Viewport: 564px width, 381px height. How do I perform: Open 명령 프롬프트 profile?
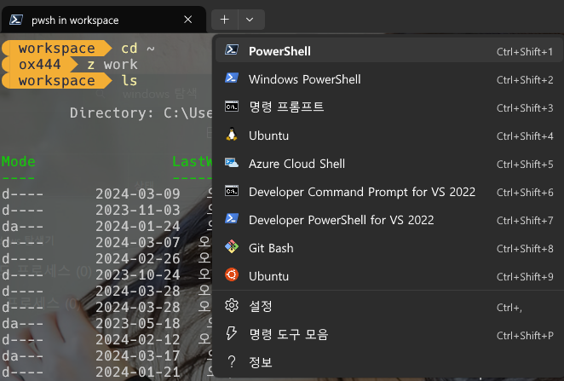coord(388,107)
